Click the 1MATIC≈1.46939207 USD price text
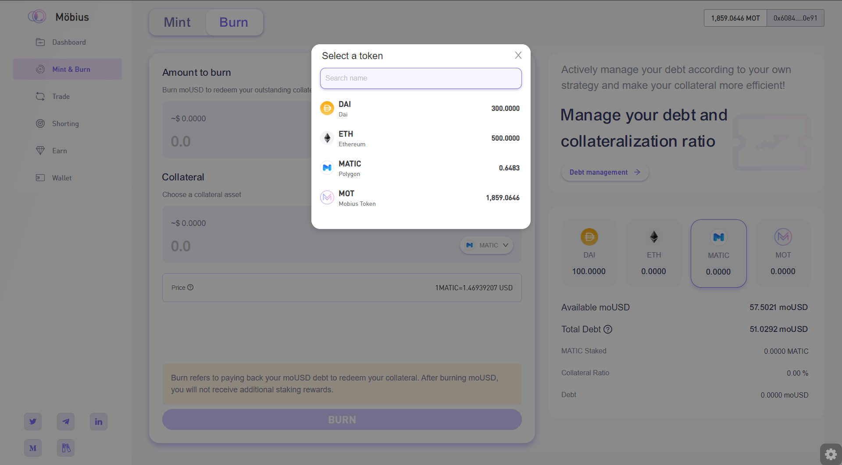Viewport: 842px width, 465px height. point(474,288)
